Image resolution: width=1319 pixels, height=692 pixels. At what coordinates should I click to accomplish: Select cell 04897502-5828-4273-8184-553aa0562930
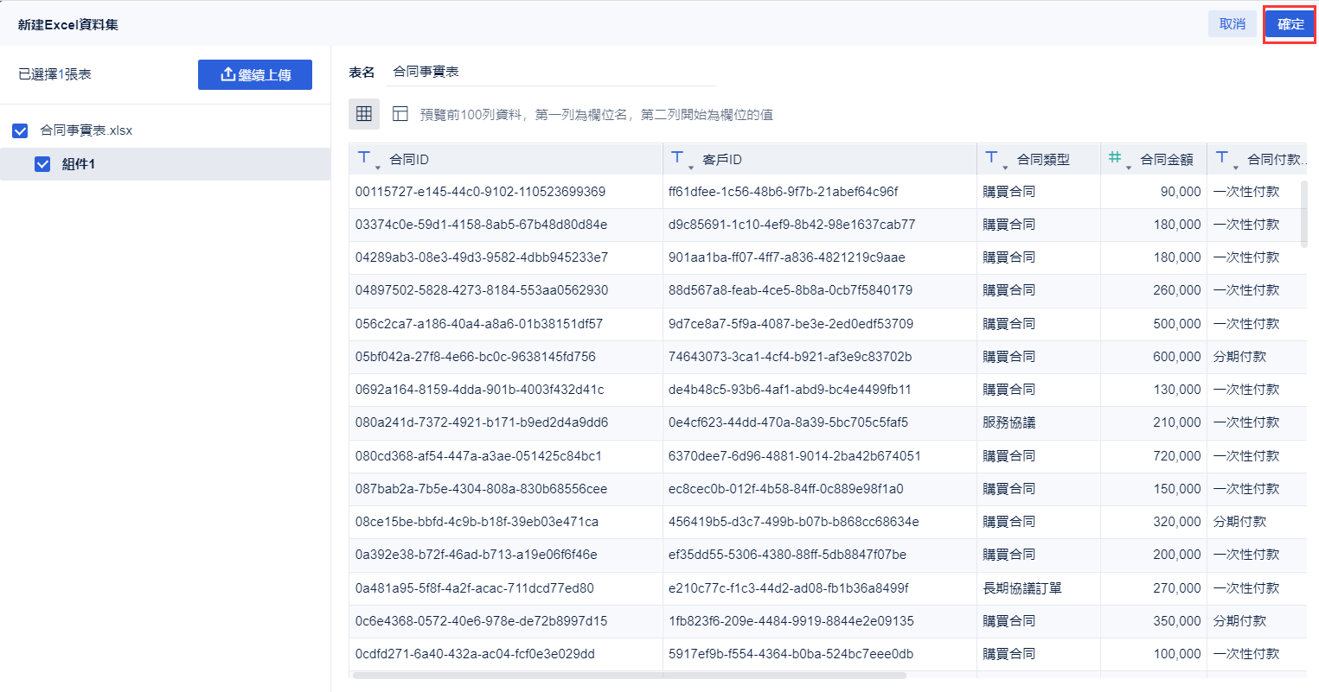pos(506,290)
